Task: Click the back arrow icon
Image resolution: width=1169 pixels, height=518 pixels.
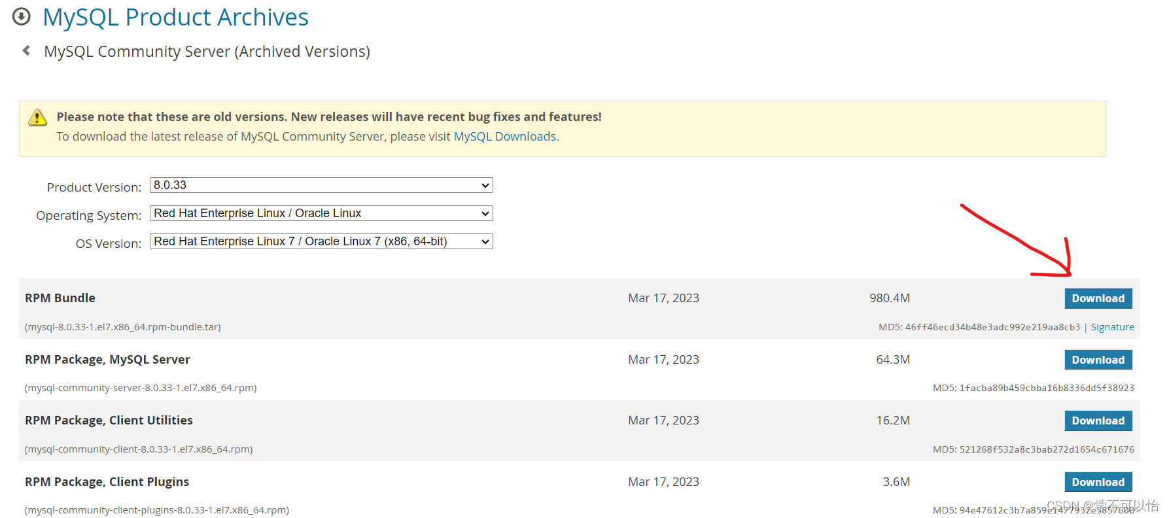Action: pyautogui.click(x=26, y=50)
